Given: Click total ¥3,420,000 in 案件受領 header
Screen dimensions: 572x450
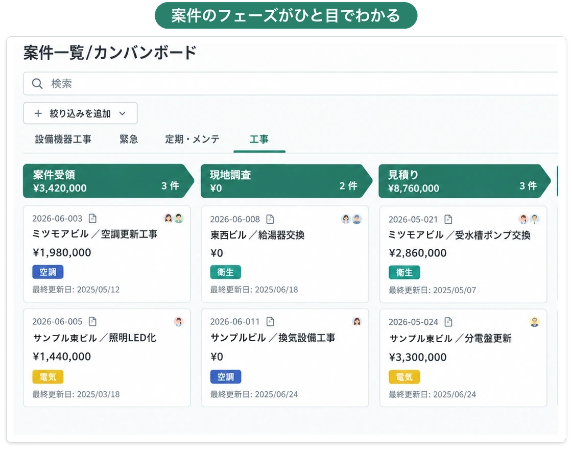Looking at the screenshot, I should pyautogui.click(x=60, y=188).
